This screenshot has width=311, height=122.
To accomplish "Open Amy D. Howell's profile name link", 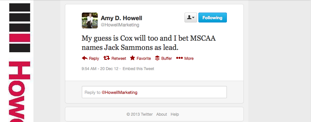I will pyautogui.click(x=121, y=18).
